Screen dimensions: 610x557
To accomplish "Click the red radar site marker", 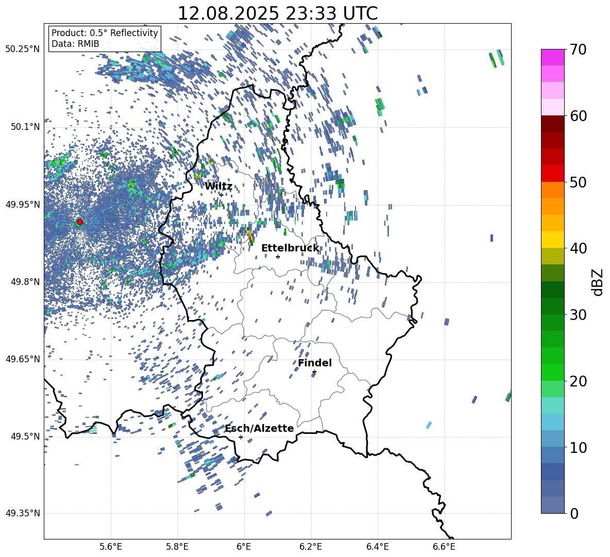I will pyautogui.click(x=80, y=222).
